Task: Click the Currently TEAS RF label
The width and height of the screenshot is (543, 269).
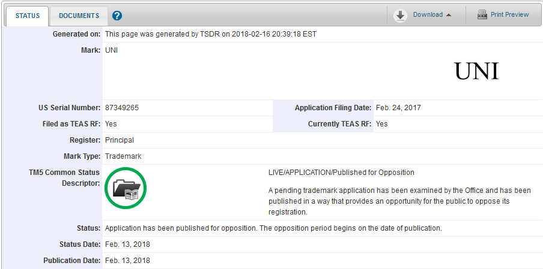Action: tap(340, 124)
